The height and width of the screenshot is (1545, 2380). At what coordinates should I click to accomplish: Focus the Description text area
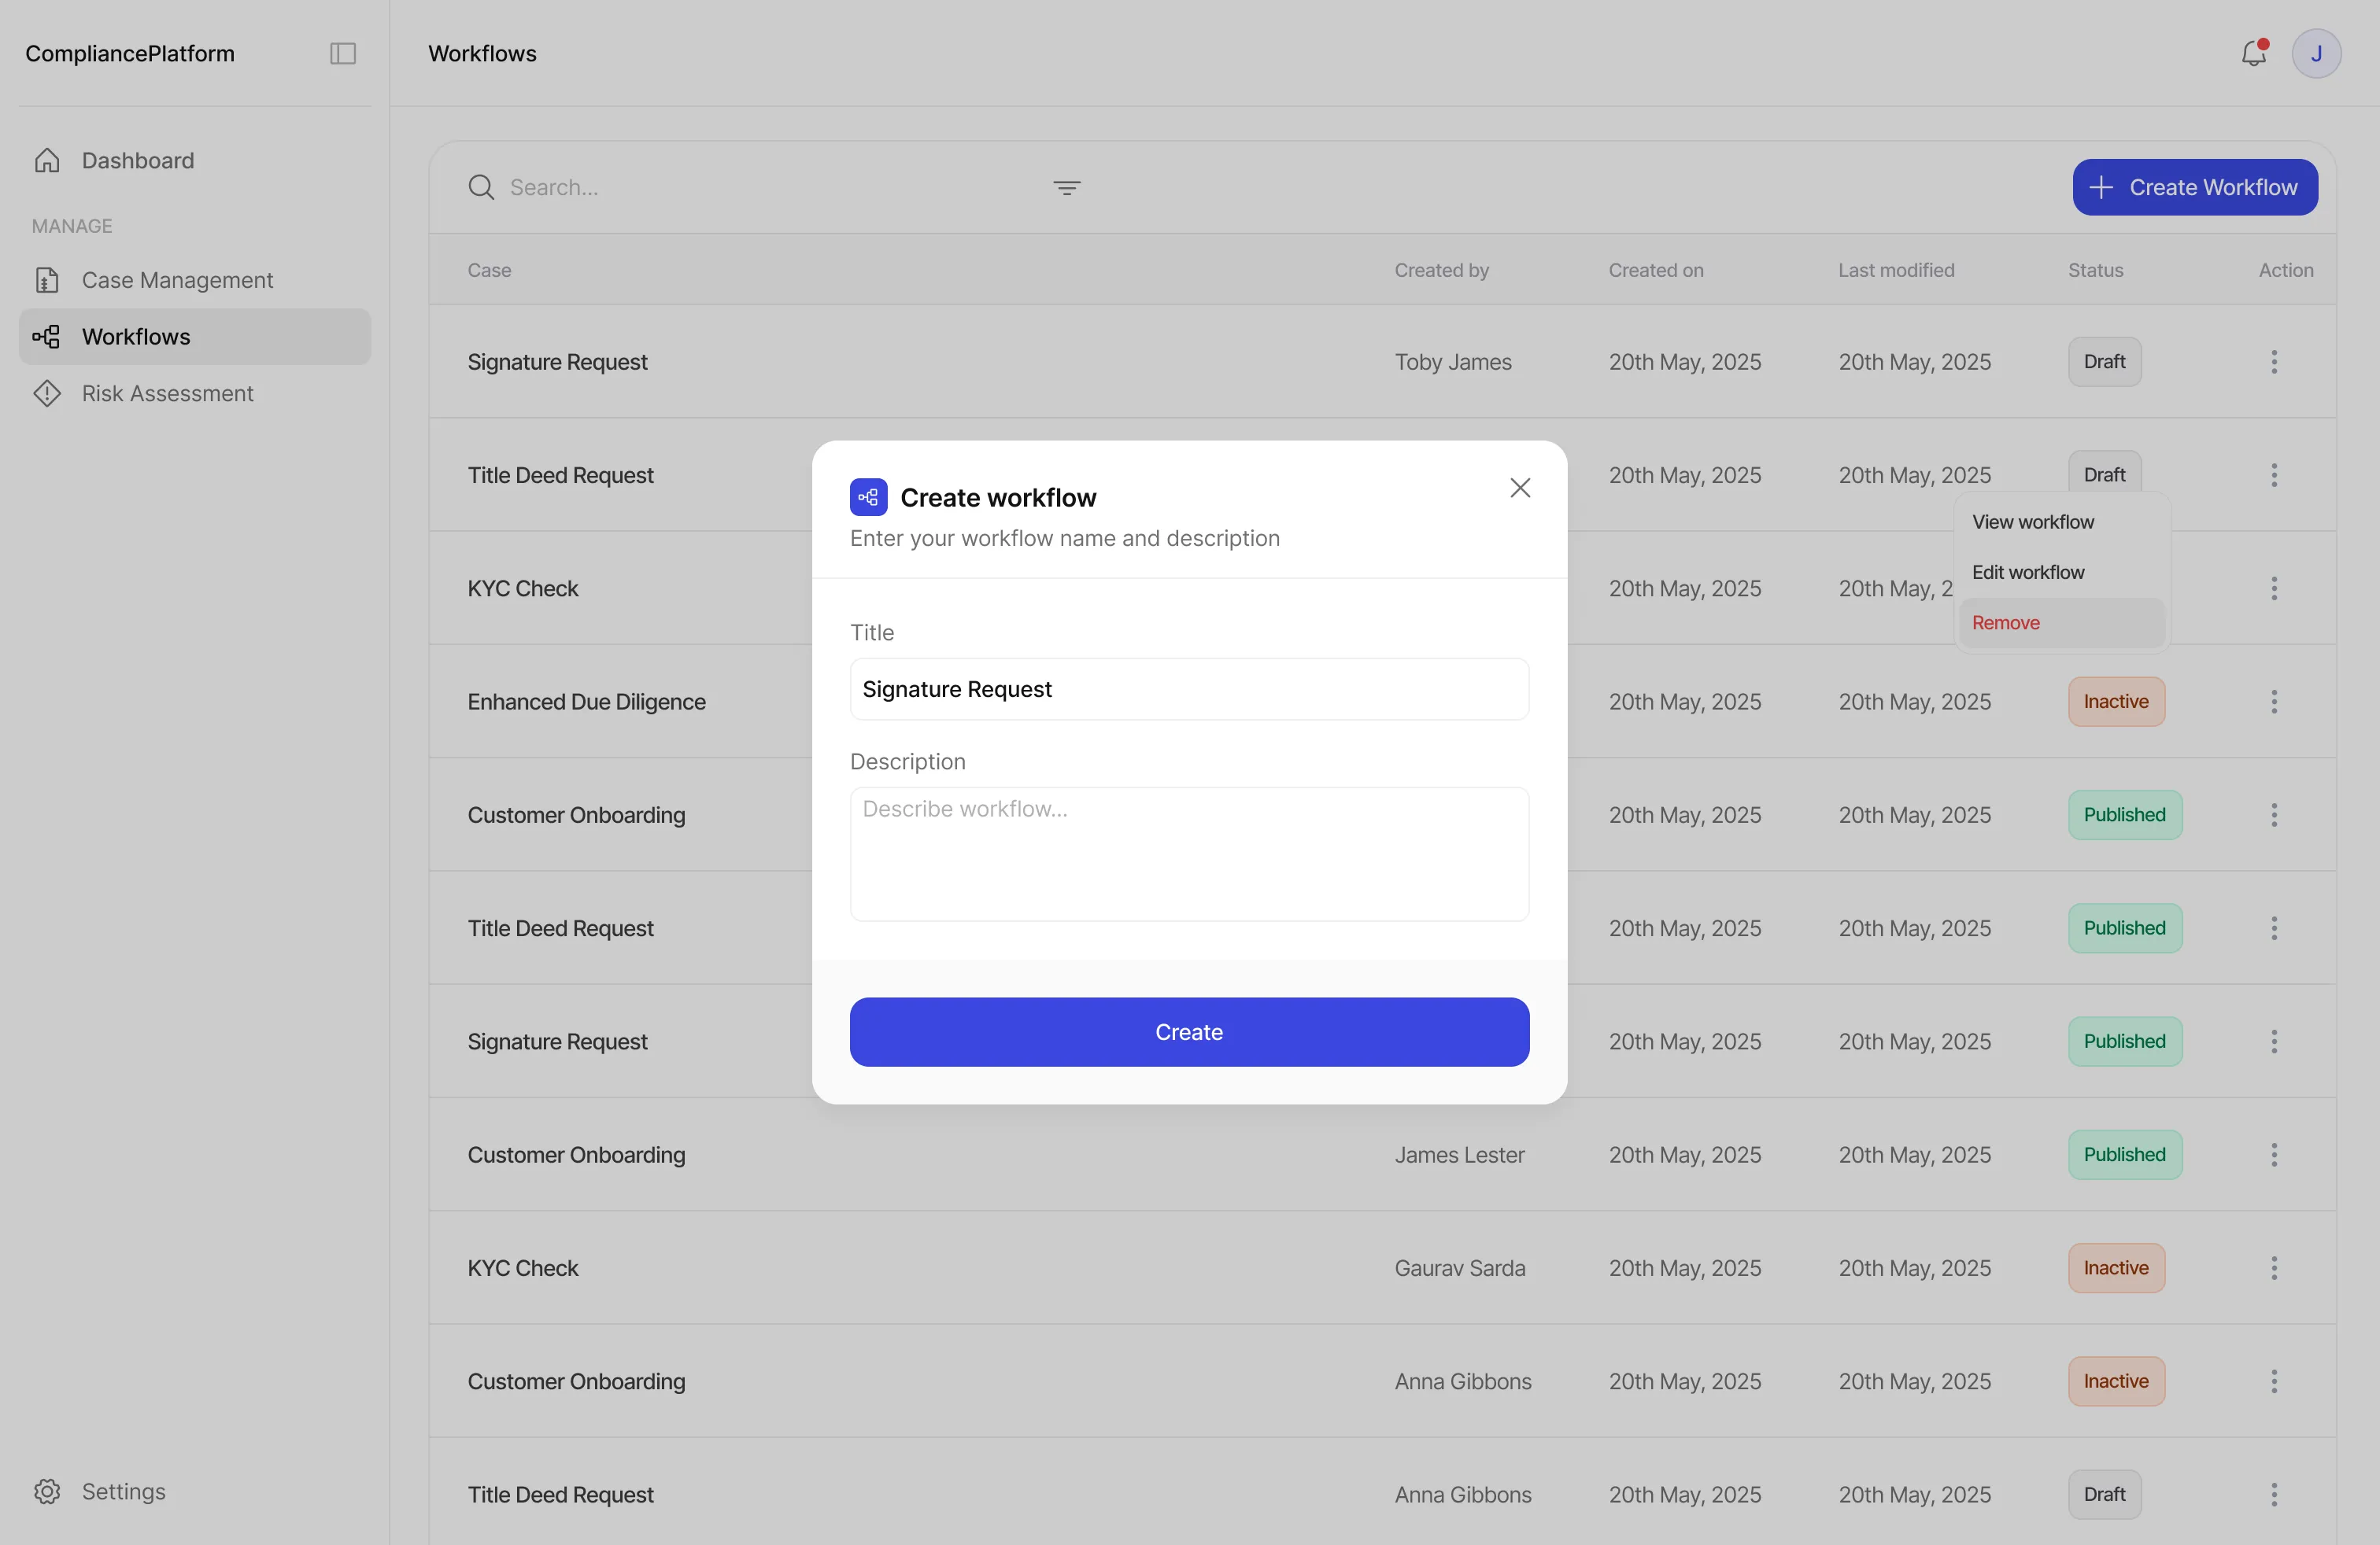click(x=1188, y=854)
